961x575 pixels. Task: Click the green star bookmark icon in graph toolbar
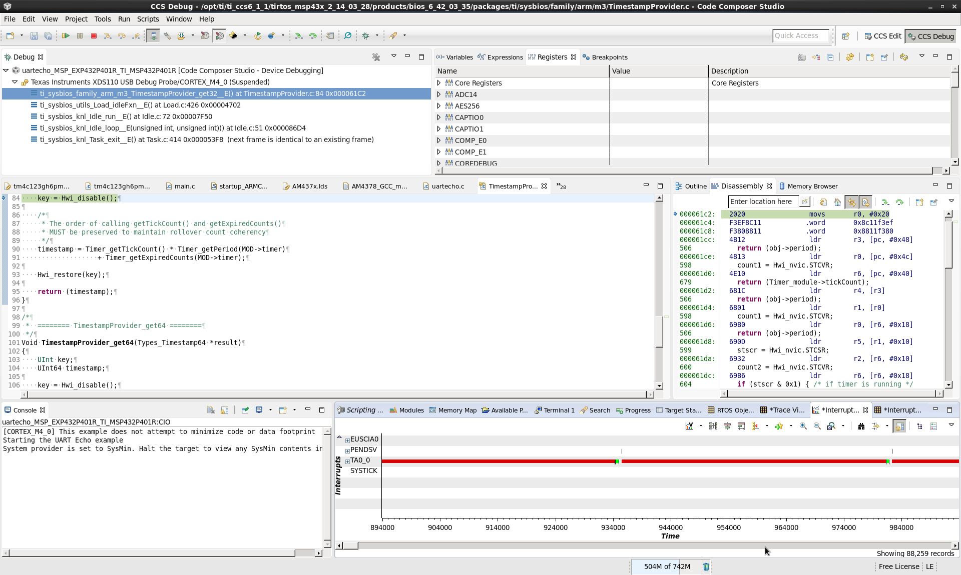pos(779,426)
